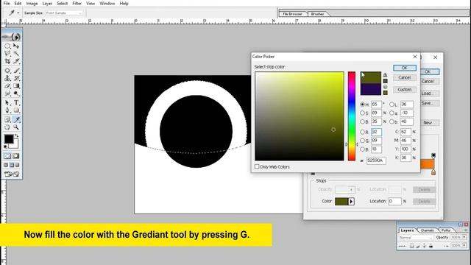The height and width of the screenshot is (265, 471).
Task: Select the Gradient tool in toolbox
Action: (16, 86)
